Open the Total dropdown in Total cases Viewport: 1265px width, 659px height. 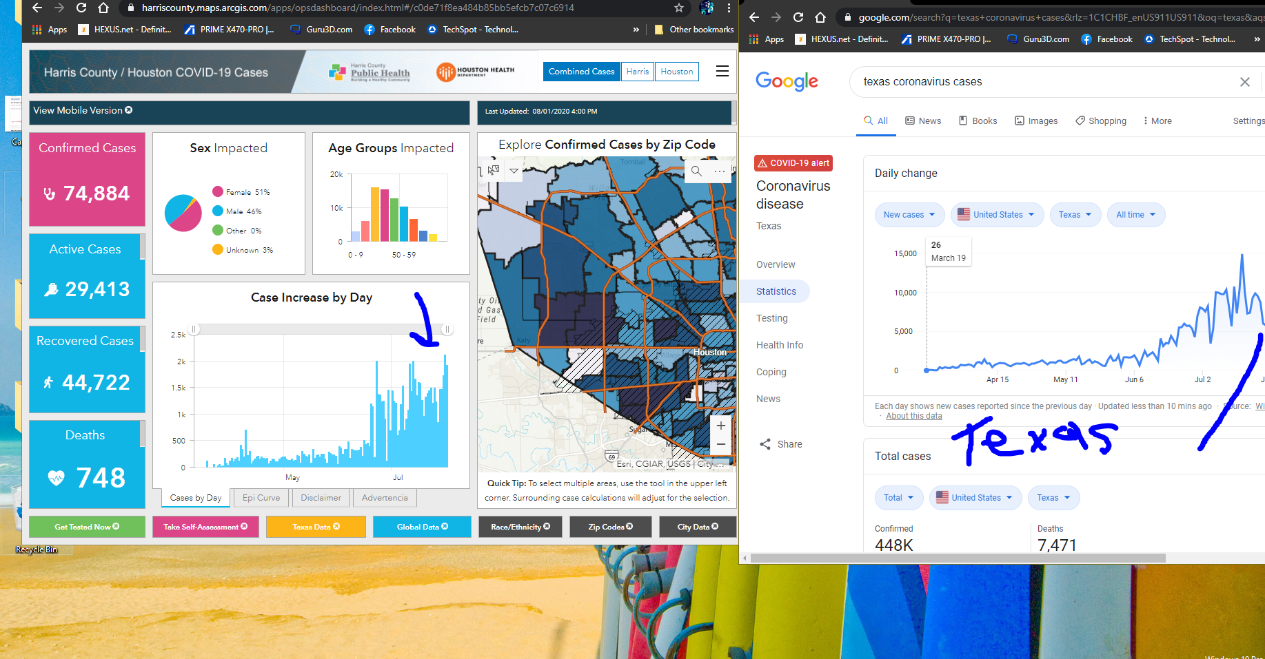click(x=899, y=498)
